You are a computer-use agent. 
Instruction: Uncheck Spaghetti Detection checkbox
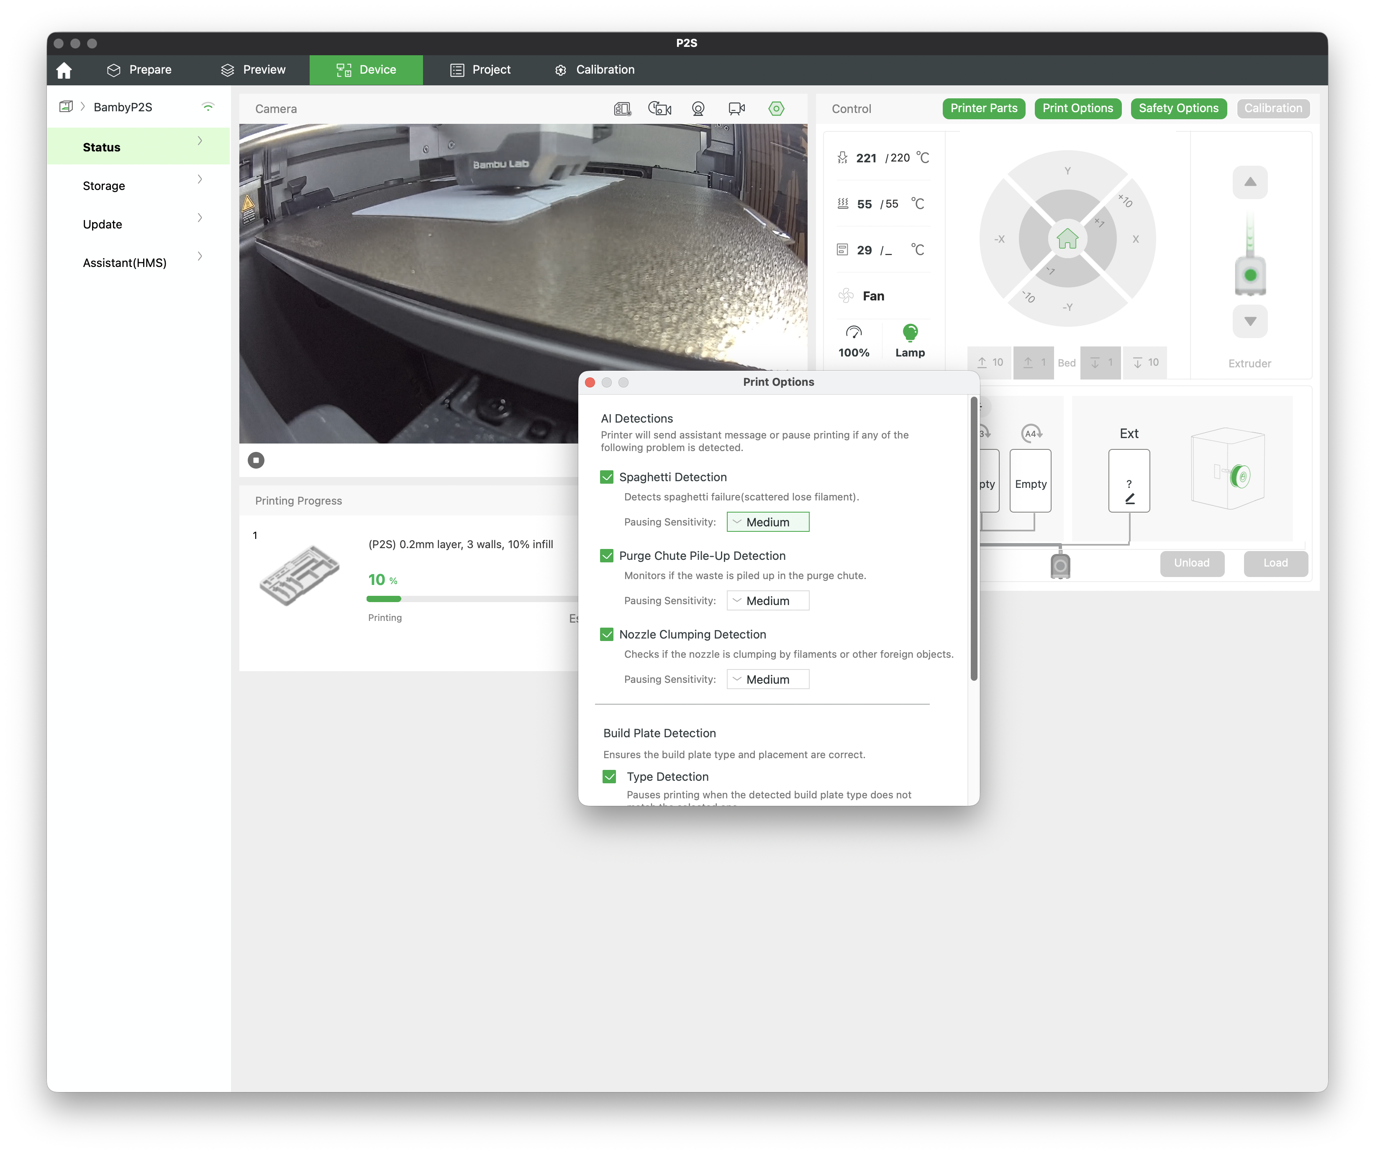tap(607, 477)
